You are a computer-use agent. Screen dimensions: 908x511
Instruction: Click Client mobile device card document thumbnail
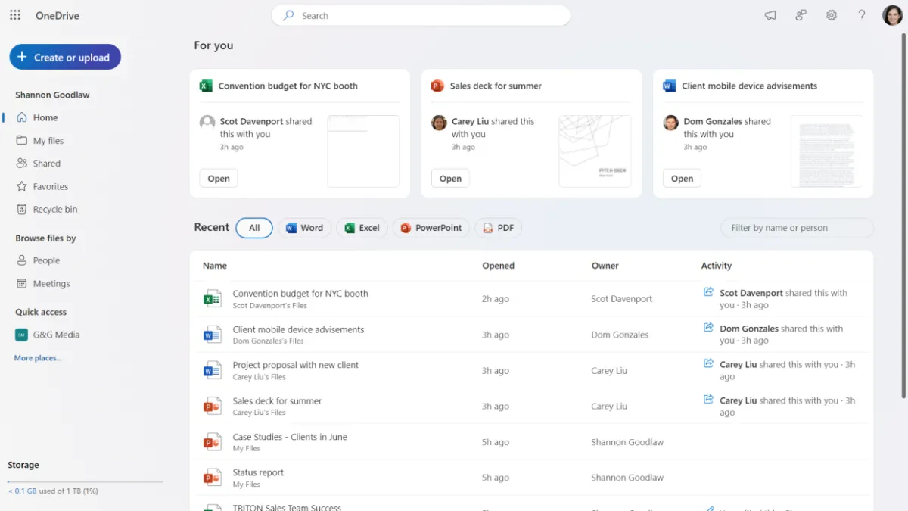pos(826,151)
